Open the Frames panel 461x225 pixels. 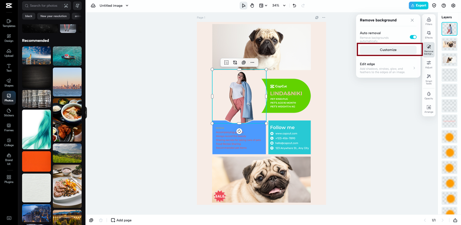pyautogui.click(x=9, y=128)
